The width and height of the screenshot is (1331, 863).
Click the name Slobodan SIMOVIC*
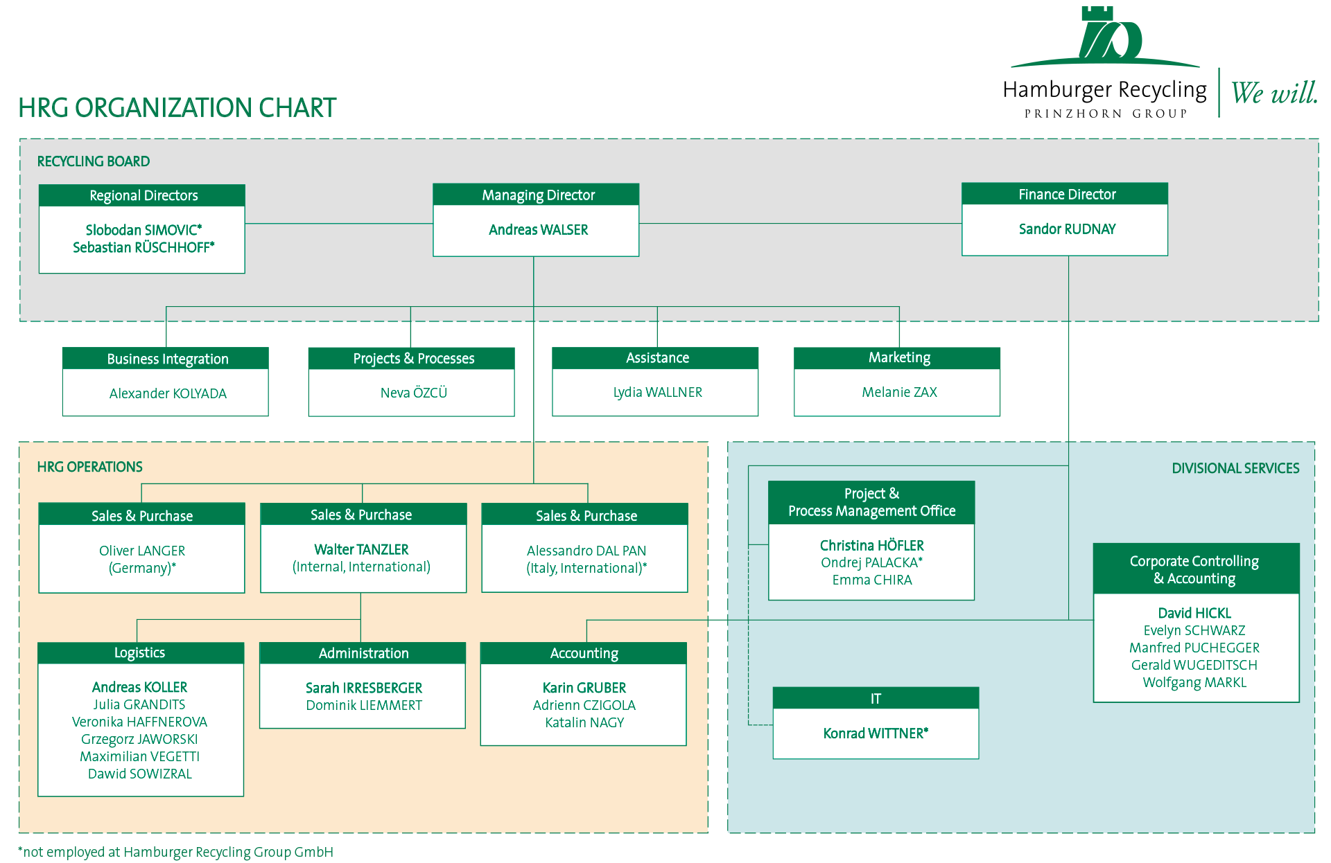pos(143,230)
